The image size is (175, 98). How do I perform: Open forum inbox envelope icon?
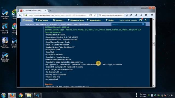[x=141, y=20]
